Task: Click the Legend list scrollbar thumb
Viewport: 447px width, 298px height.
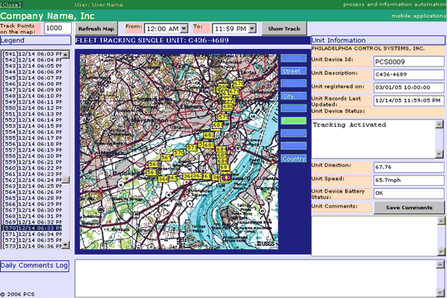Action: (65, 180)
